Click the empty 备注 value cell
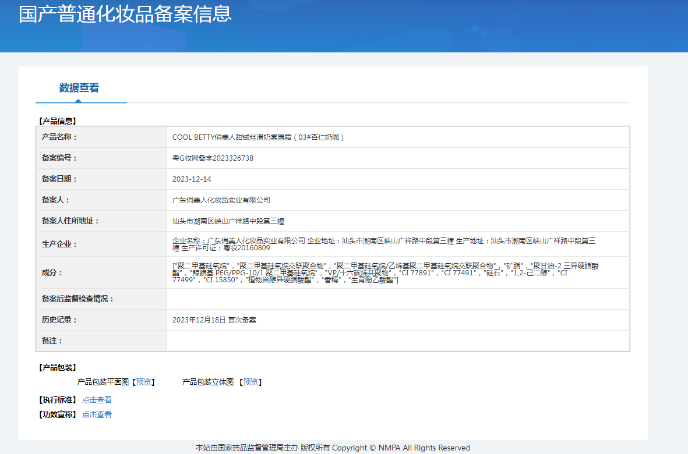 (x=397, y=341)
